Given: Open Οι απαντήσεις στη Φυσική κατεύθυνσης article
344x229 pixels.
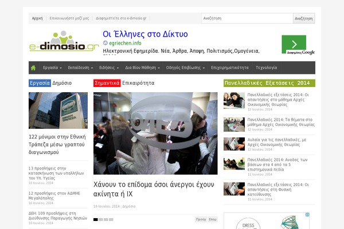Looking at the screenshot, I should (278, 189).
